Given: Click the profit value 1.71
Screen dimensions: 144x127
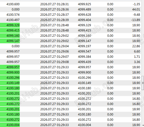Looking at the screenshot, I should [137, 56].
